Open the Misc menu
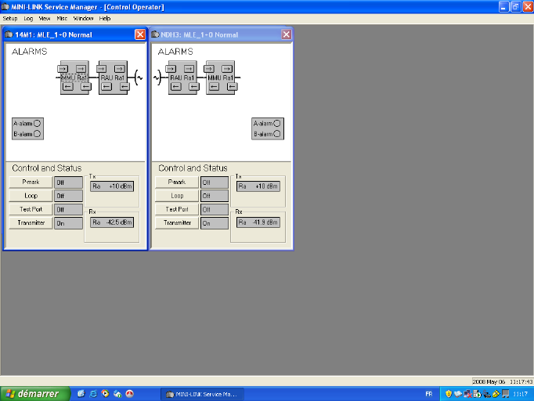The width and height of the screenshot is (534, 401). (62, 18)
